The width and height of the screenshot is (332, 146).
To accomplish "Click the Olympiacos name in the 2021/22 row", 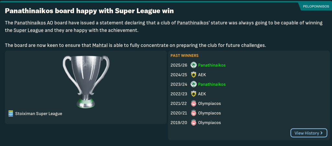I will coord(209,104).
